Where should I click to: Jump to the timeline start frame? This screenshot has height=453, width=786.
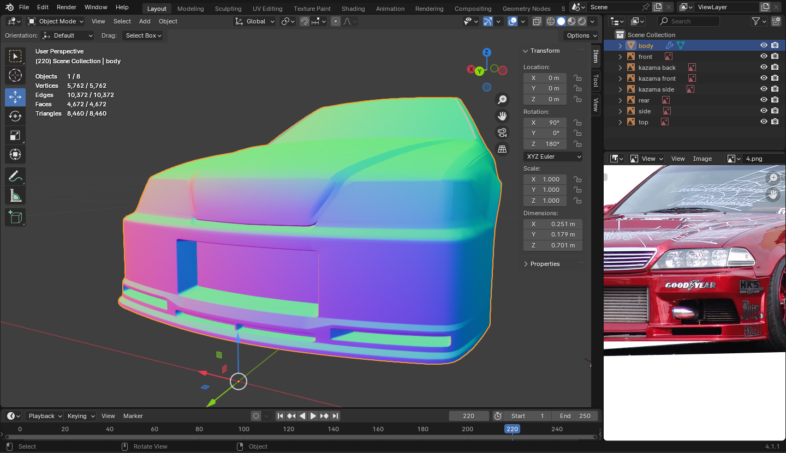tap(280, 416)
